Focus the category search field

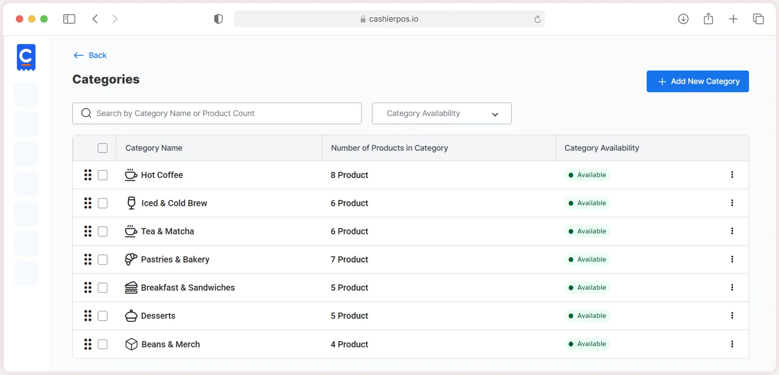(217, 113)
